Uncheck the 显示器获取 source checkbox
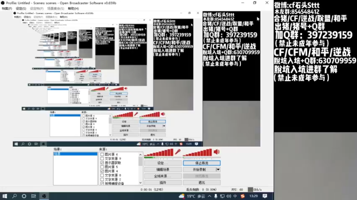Screen dimensions: 357x200 click(x=102, y=163)
